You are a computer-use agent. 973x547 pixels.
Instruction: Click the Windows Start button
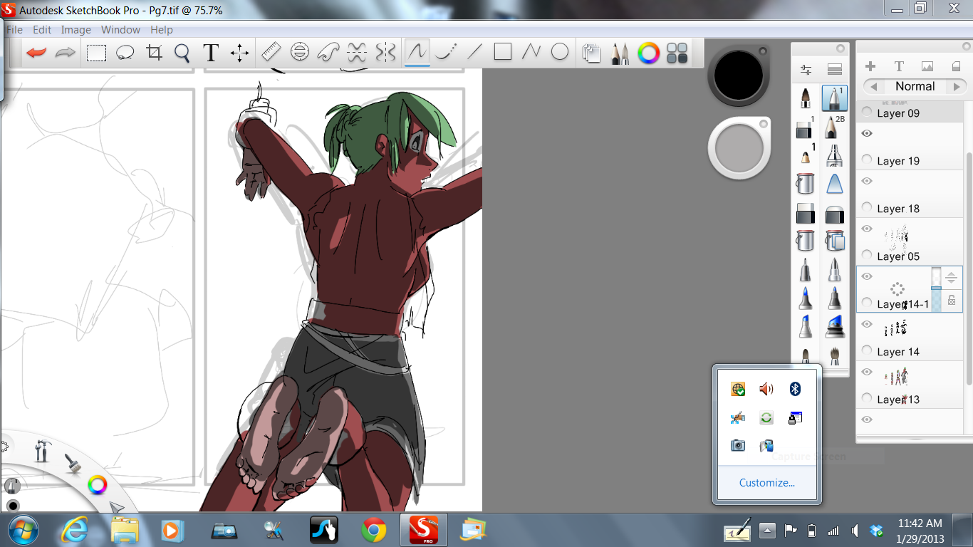pos(23,530)
